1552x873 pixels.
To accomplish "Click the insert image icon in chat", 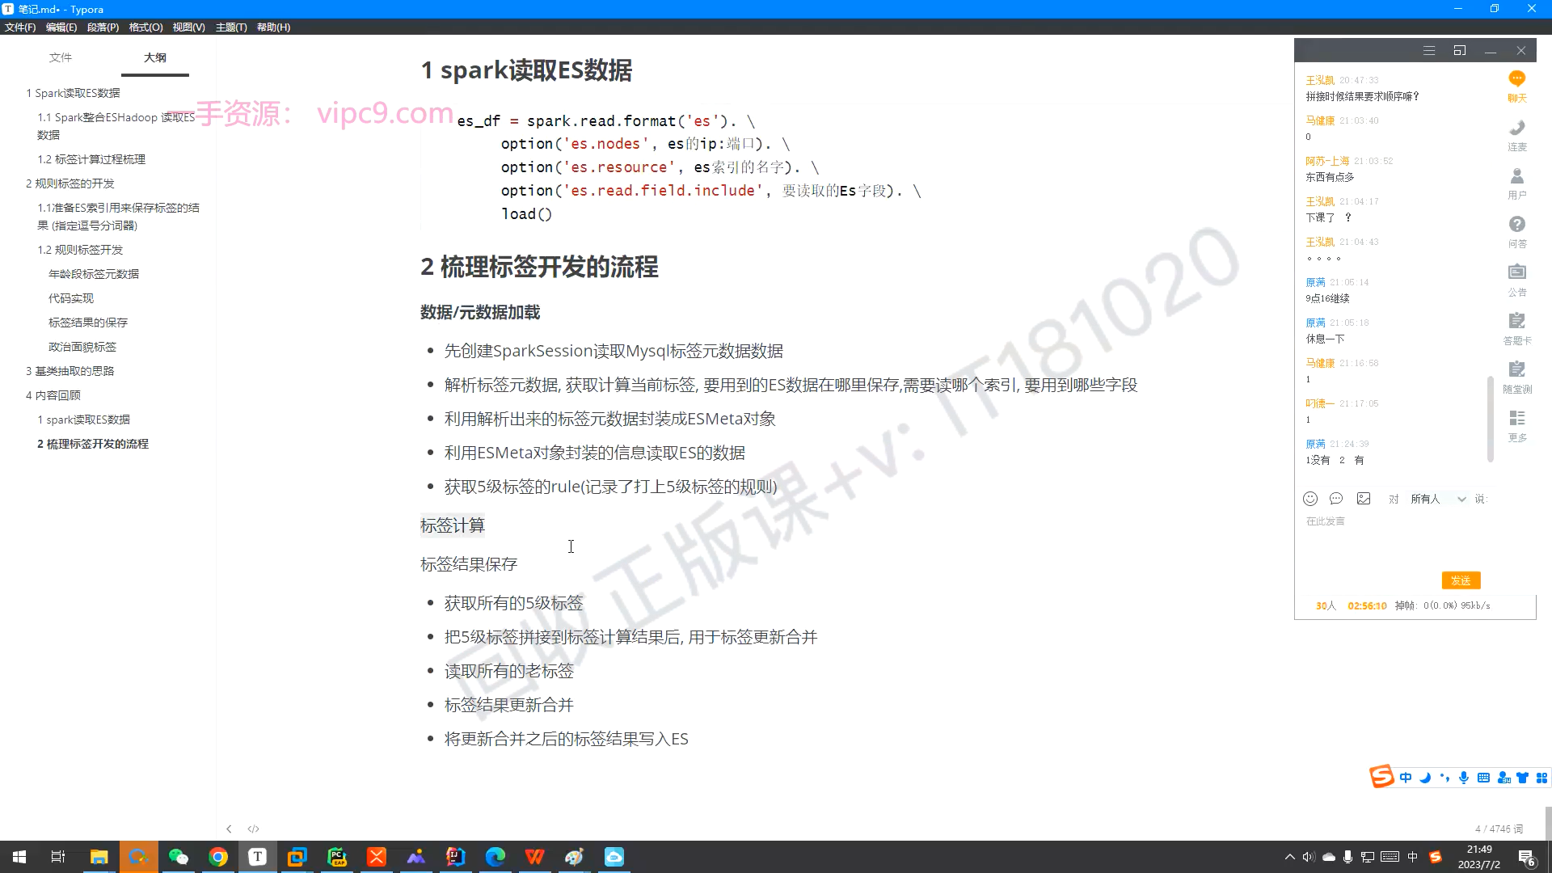I will coord(1364,499).
